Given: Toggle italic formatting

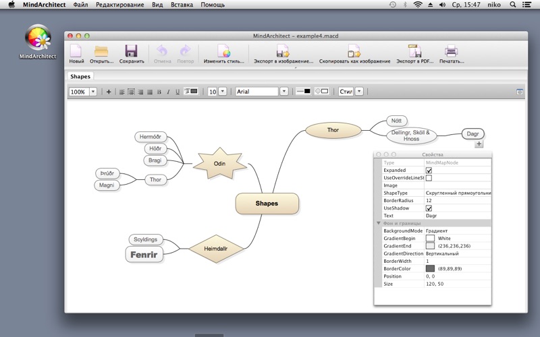Looking at the screenshot, I should pos(168,92).
